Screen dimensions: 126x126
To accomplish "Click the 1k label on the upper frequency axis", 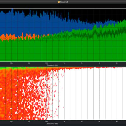I will [64, 63].
